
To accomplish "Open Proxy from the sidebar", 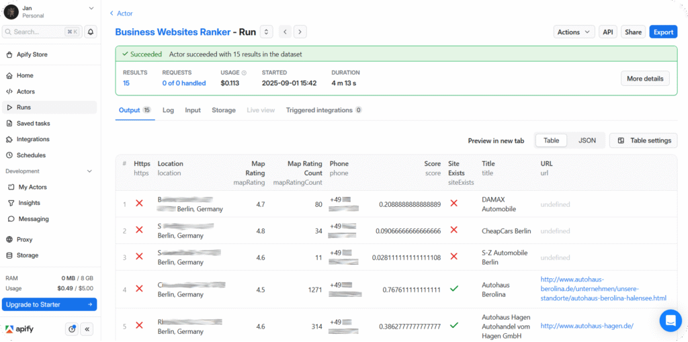I will tap(24, 239).
